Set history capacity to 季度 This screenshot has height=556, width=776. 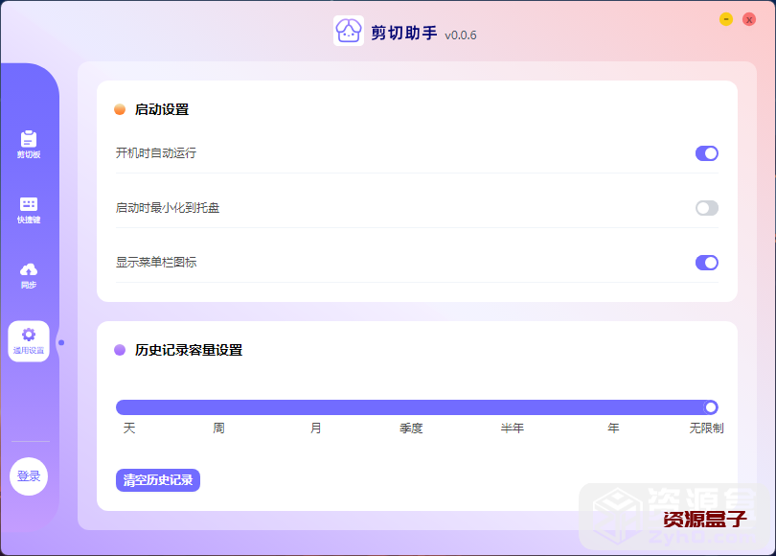tap(411, 428)
